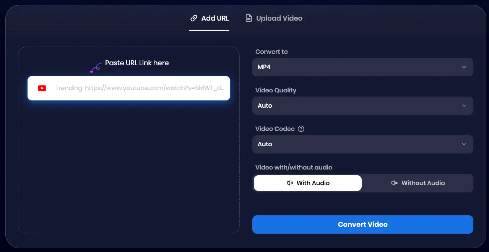
Task: Switch to the Upload Video tab
Action: 279,18
